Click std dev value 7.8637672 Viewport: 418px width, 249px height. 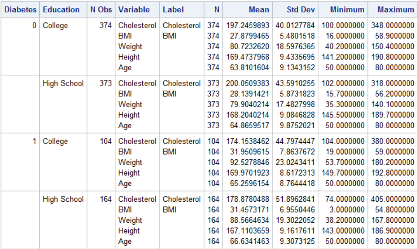point(297,152)
